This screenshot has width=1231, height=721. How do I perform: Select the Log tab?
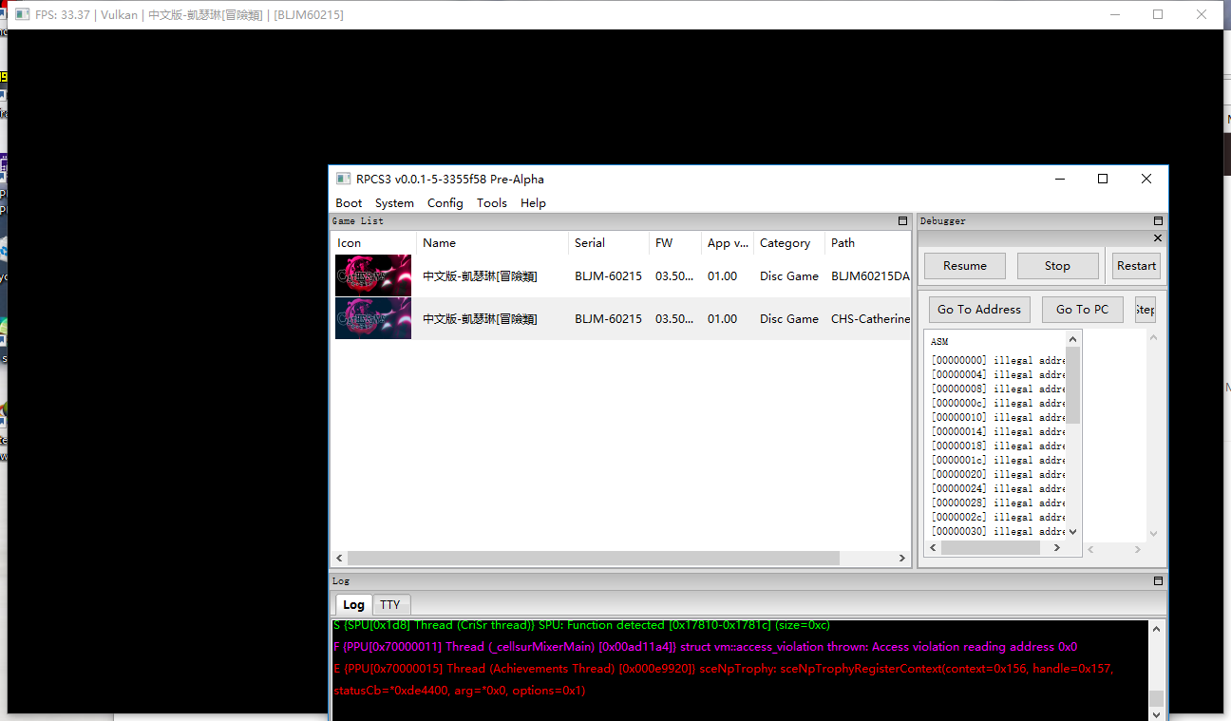(x=353, y=604)
